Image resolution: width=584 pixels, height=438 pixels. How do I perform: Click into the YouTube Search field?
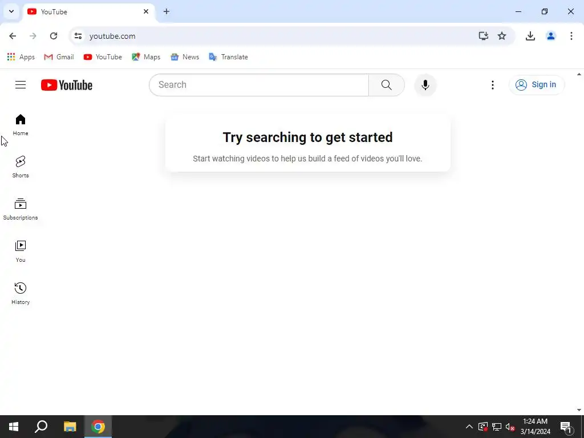(259, 85)
